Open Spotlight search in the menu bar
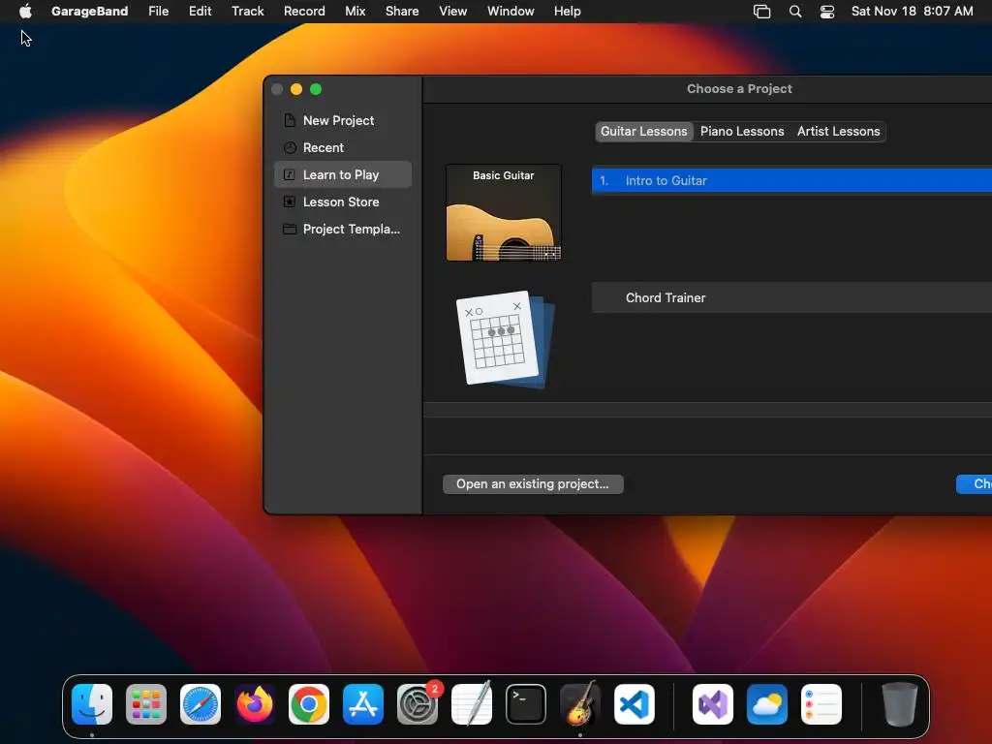Image resolution: width=992 pixels, height=744 pixels. tap(795, 12)
